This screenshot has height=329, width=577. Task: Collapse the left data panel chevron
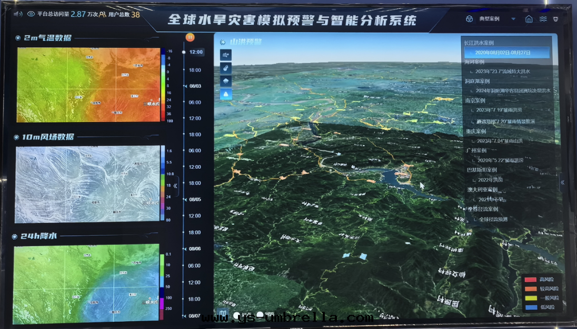pyautogui.click(x=175, y=186)
